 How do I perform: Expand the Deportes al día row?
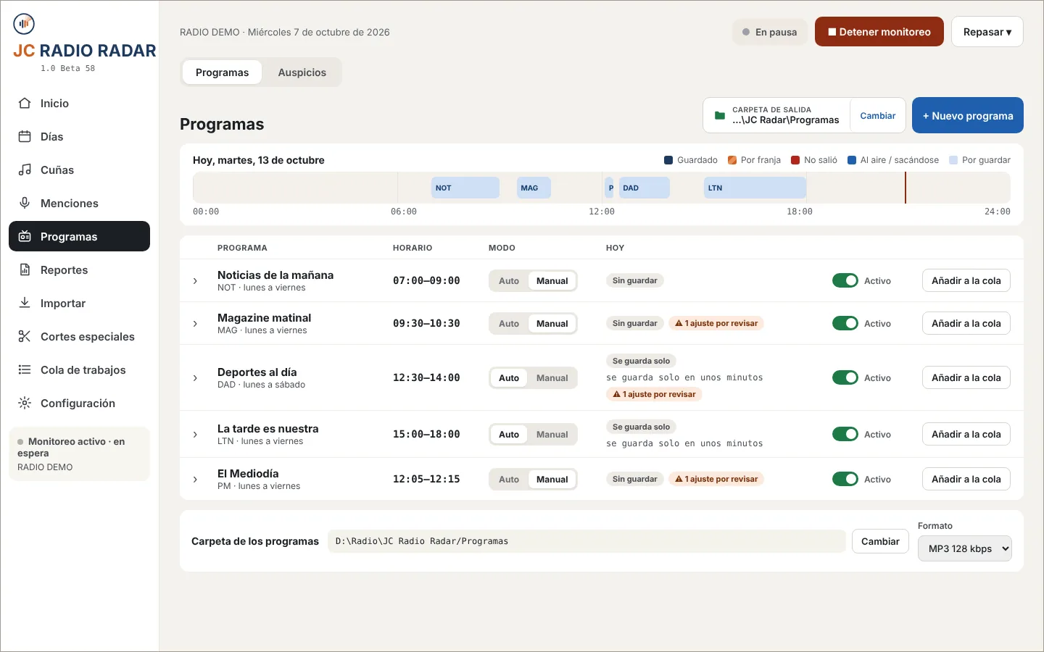[x=195, y=378]
